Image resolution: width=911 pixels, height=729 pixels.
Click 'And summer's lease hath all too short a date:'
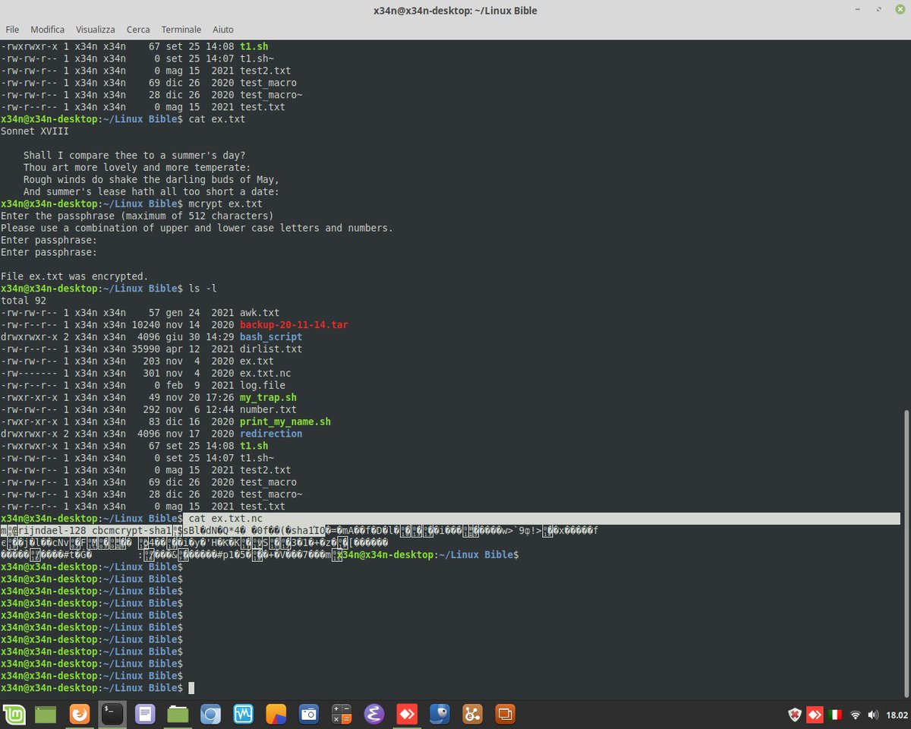coord(151,192)
